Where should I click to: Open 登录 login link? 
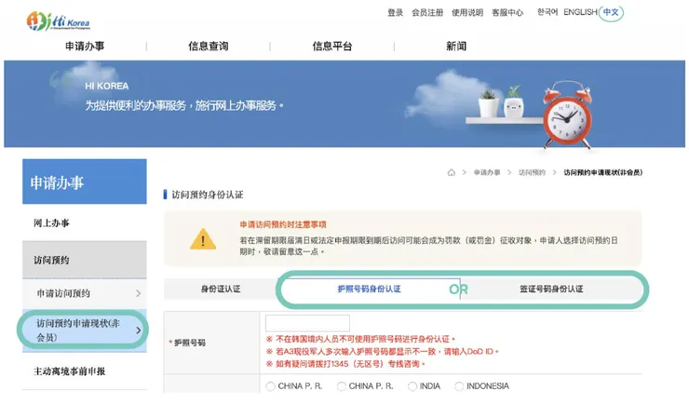point(395,12)
